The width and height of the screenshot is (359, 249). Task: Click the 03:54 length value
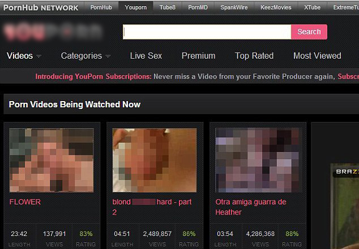pyautogui.click(x=225, y=234)
